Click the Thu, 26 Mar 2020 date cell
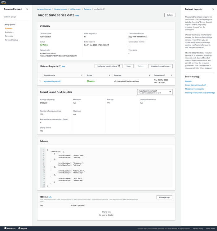The height and width of the screenshot is (231, 217). click(x=161, y=81)
